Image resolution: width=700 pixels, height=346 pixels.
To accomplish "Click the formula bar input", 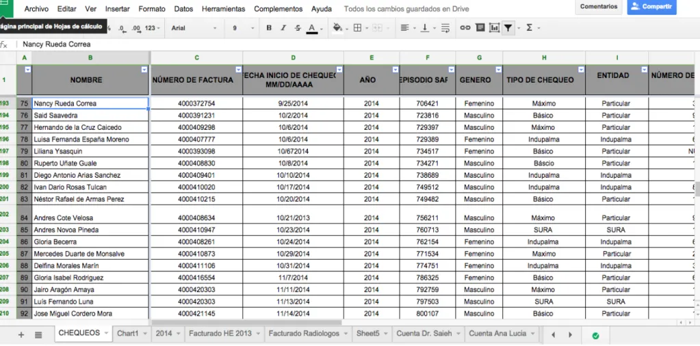I will [x=357, y=44].
